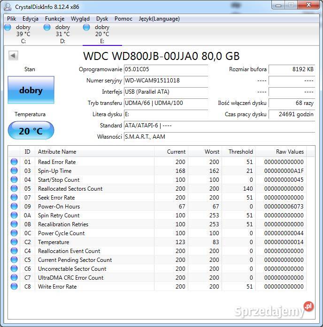Click the dobry health status button
Image resolution: width=323 pixels, height=327 pixels.
click(31, 90)
